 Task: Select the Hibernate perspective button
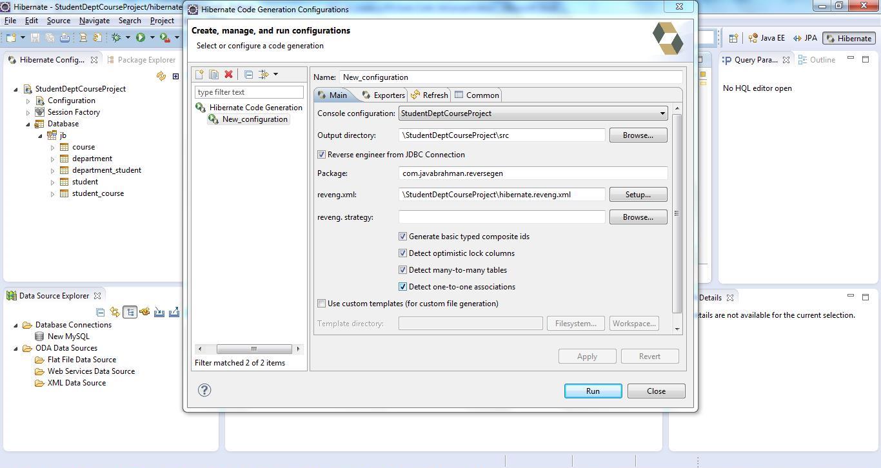[848, 38]
